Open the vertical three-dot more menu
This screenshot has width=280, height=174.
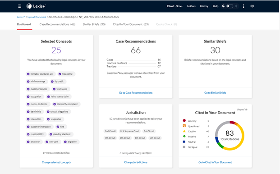(243, 6)
